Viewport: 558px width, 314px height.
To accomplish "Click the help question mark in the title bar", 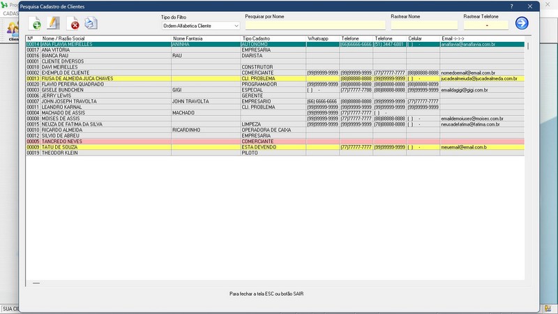I will (x=511, y=6).
